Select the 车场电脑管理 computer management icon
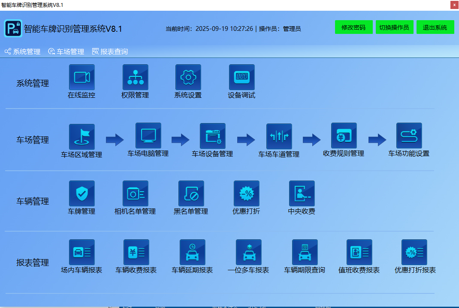 [x=148, y=135]
